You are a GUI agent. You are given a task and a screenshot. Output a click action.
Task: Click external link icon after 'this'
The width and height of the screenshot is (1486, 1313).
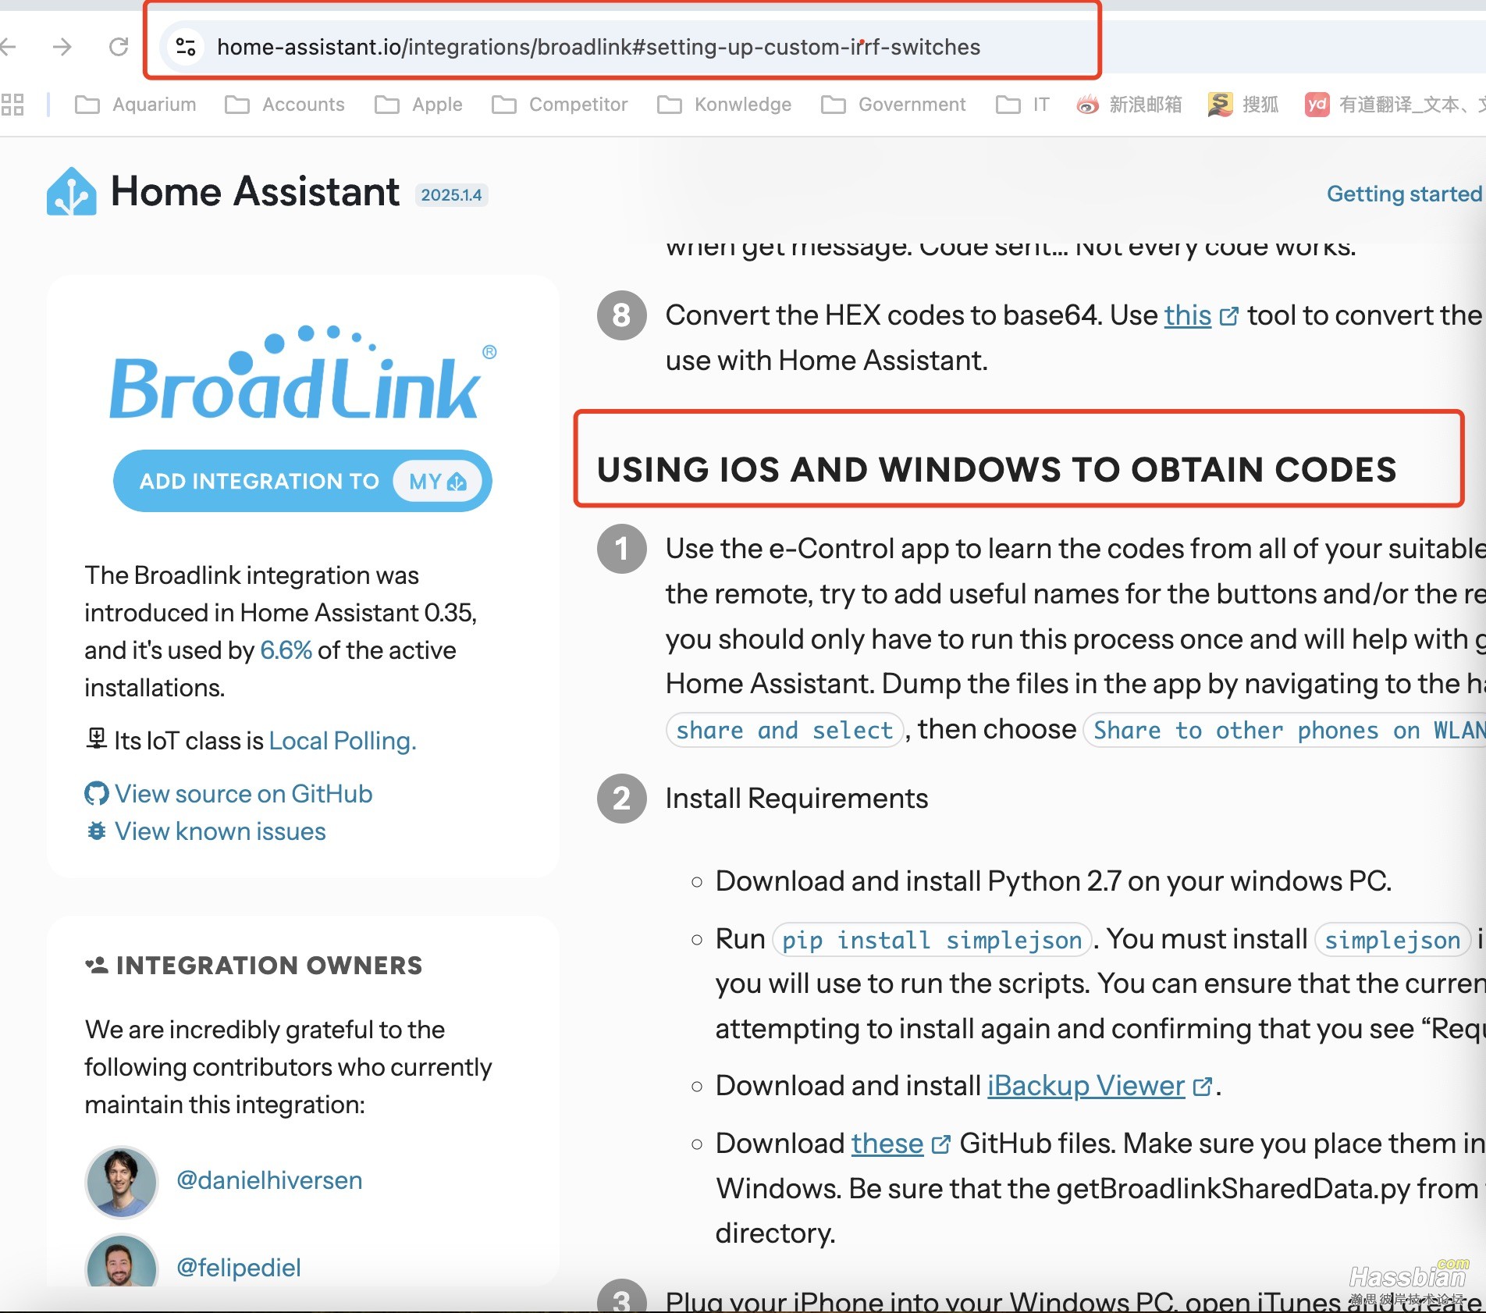pyautogui.click(x=1229, y=316)
